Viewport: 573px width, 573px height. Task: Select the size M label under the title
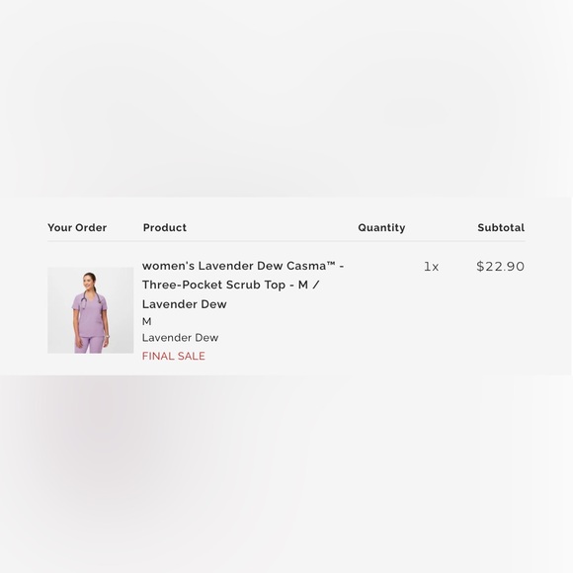click(146, 321)
